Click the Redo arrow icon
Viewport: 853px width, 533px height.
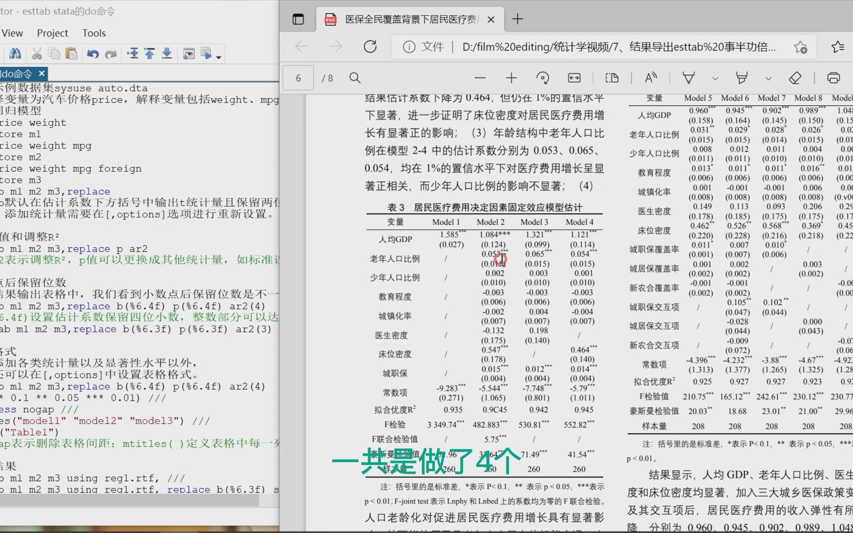point(111,54)
